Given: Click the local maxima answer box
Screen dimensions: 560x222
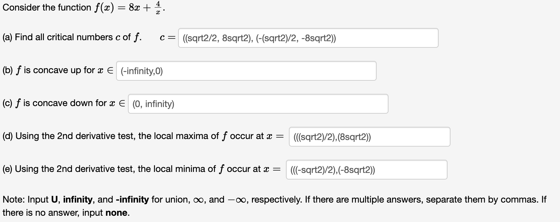Looking at the screenshot, I should [369, 137].
